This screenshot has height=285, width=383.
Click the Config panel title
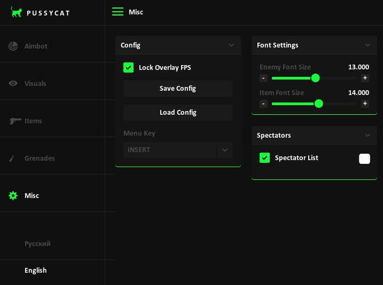130,45
